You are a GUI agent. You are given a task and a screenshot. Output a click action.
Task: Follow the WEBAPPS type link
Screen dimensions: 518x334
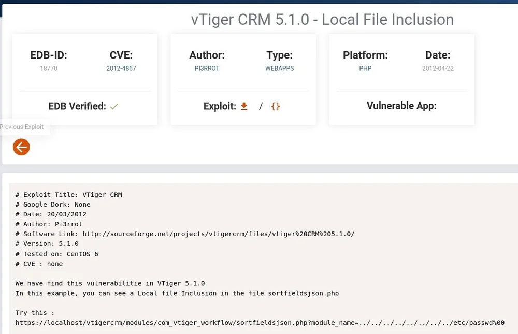click(280, 68)
